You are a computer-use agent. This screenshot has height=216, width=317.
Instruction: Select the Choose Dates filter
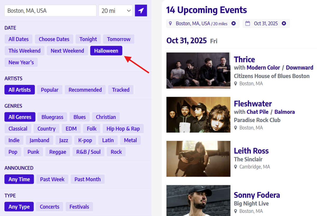tap(54, 39)
